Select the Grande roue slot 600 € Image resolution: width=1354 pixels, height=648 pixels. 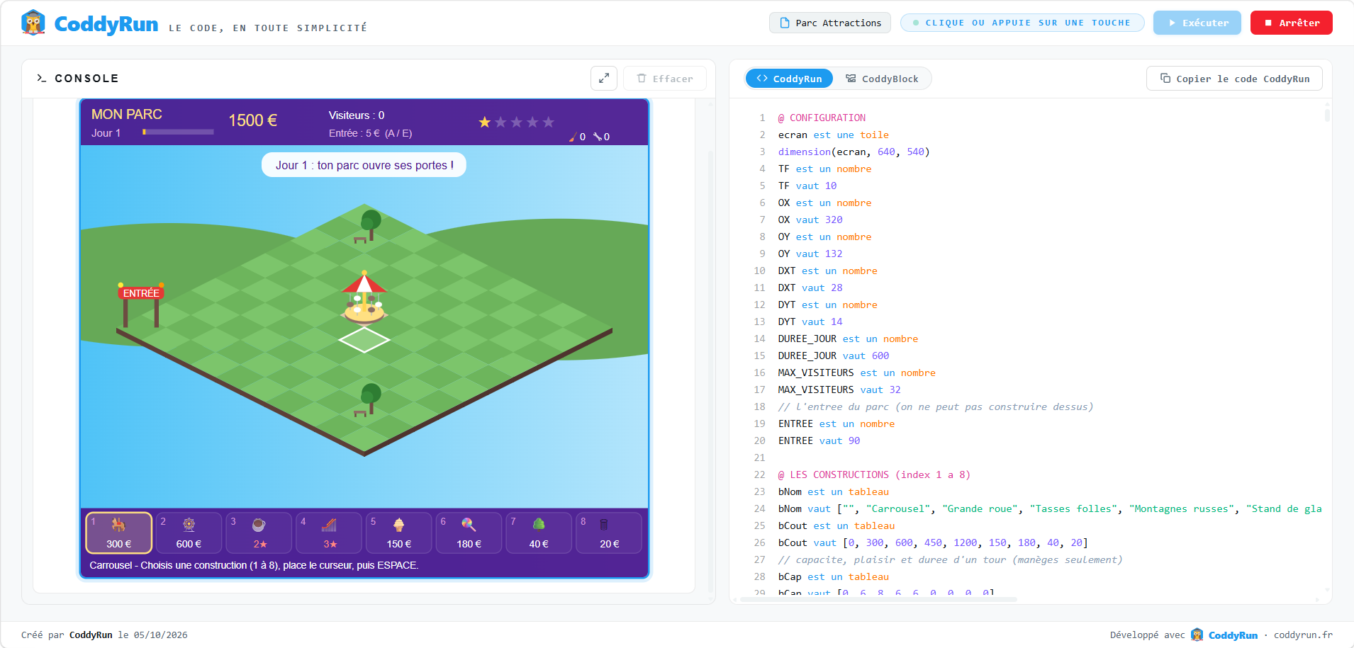click(x=189, y=533)
